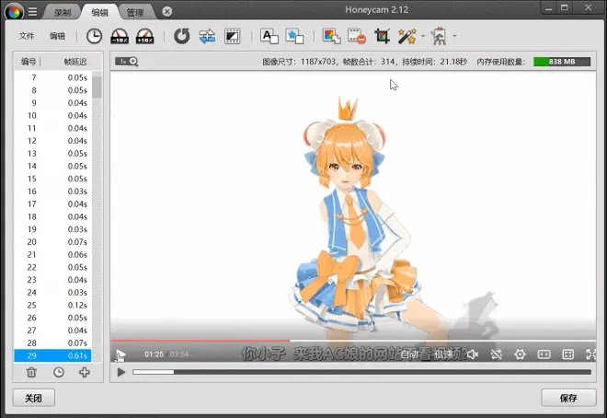
Task: Click highlighted frame 29 row
Action: (x=52, y=355)
